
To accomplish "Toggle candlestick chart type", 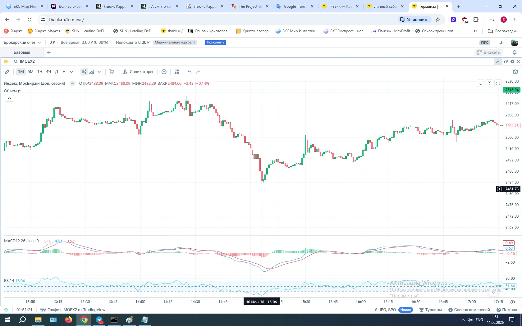I will (84, 72).
